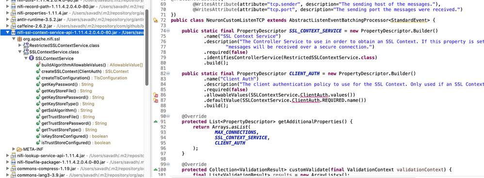Click isKeyStoreConfigured method icon

(x=38, y=136)
